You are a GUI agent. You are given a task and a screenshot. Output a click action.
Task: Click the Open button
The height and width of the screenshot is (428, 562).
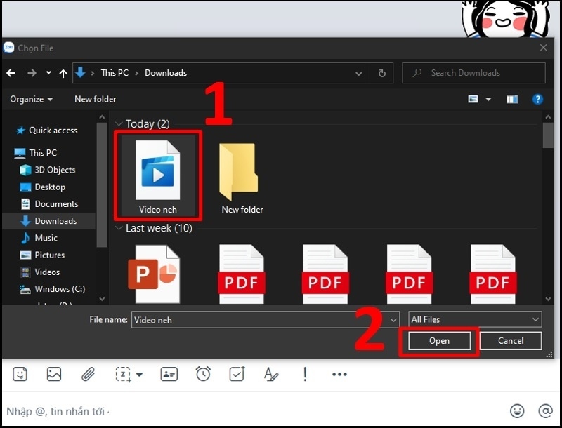coord(439,341)
